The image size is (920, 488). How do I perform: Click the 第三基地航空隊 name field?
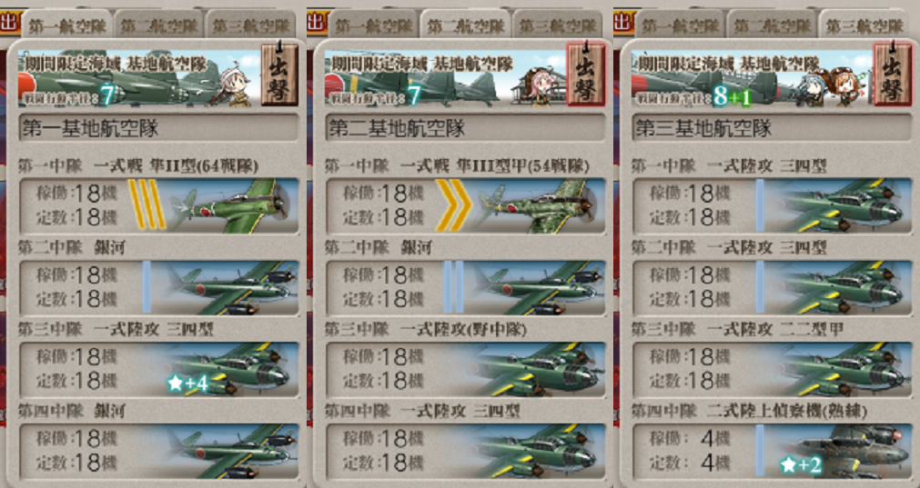pos(773,128)
